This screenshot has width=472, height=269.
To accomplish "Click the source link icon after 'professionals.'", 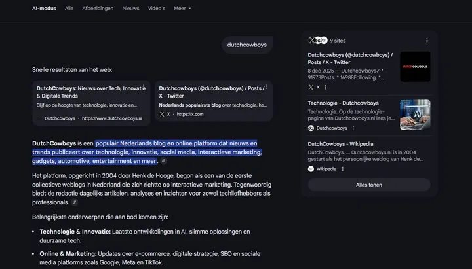I will click(74, 202).
